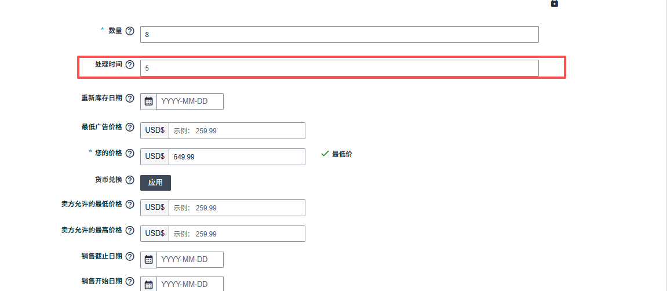Open the help tooltip for 处理时间
667x291 pixels.
click(130, 64)
